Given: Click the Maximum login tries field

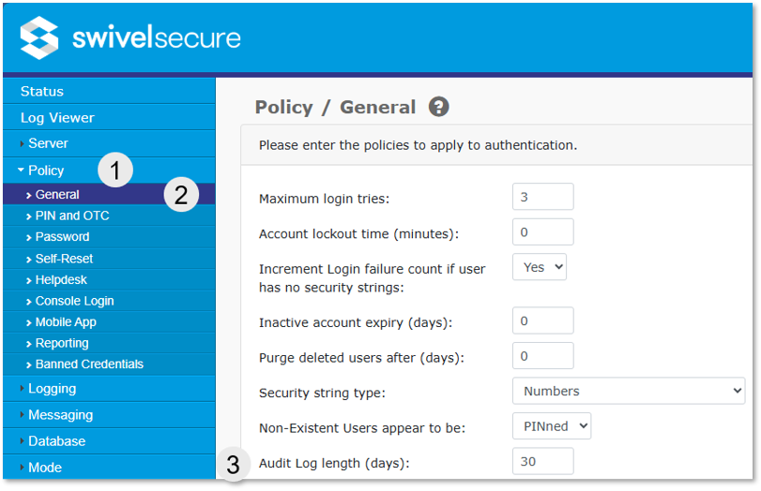Looking at the screenshot, I should (x=542, y=198).
